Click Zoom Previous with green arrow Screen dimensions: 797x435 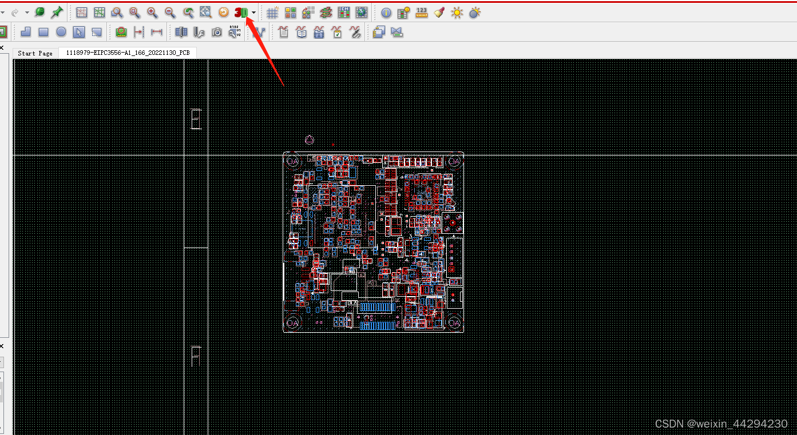pos(188,12)
